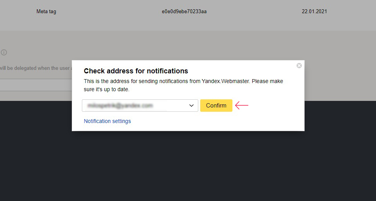
Task: Open the notification email address dropdown
Action: (x=140, y=106)
